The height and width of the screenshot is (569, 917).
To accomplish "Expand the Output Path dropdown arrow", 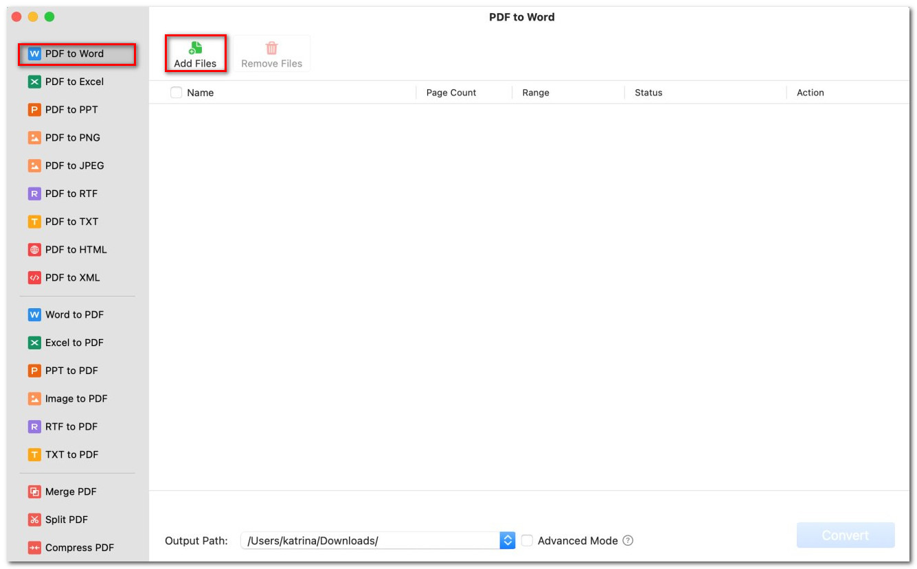I will pyautogui.click(x=508, y=541).
